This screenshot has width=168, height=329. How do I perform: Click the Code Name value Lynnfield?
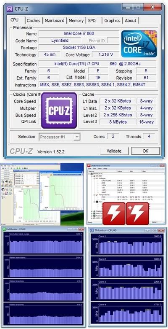point(60,40)
